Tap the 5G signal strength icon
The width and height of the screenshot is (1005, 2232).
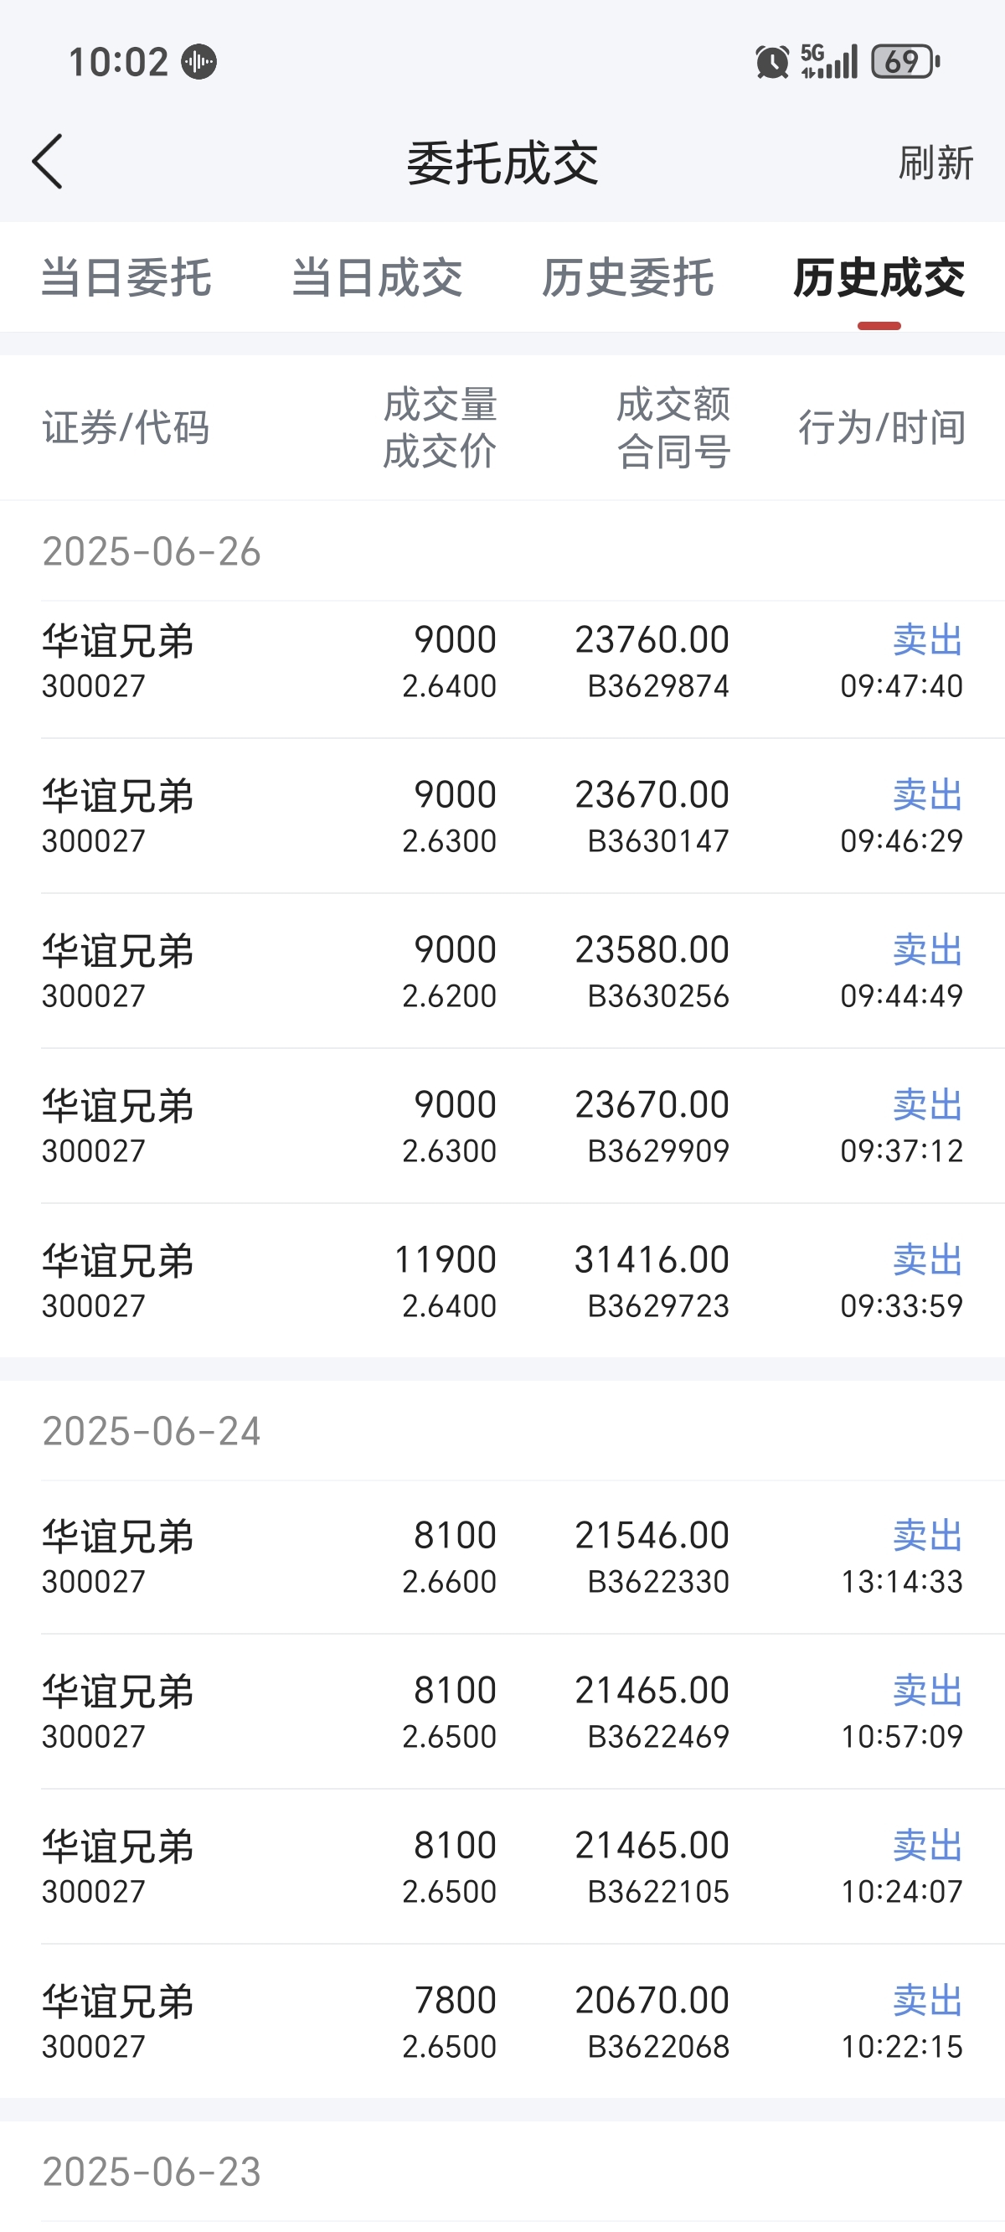tap(829, 62)
